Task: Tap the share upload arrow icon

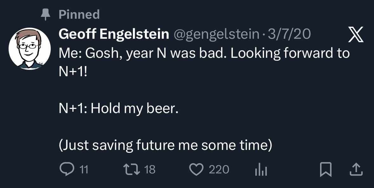Action: 355,170
